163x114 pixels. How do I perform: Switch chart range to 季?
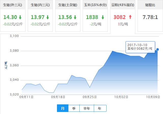(74, 108)
